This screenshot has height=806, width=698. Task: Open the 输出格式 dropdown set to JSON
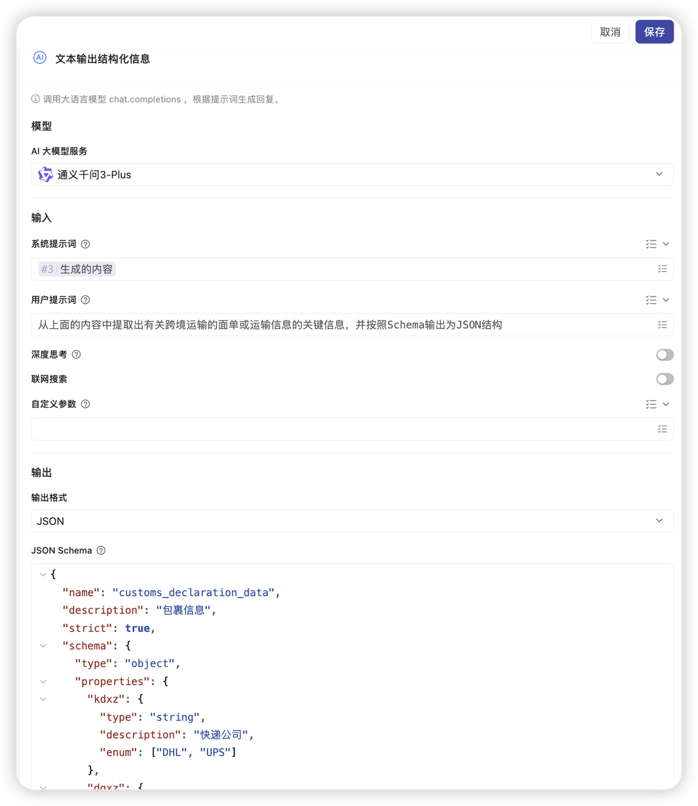352,521
